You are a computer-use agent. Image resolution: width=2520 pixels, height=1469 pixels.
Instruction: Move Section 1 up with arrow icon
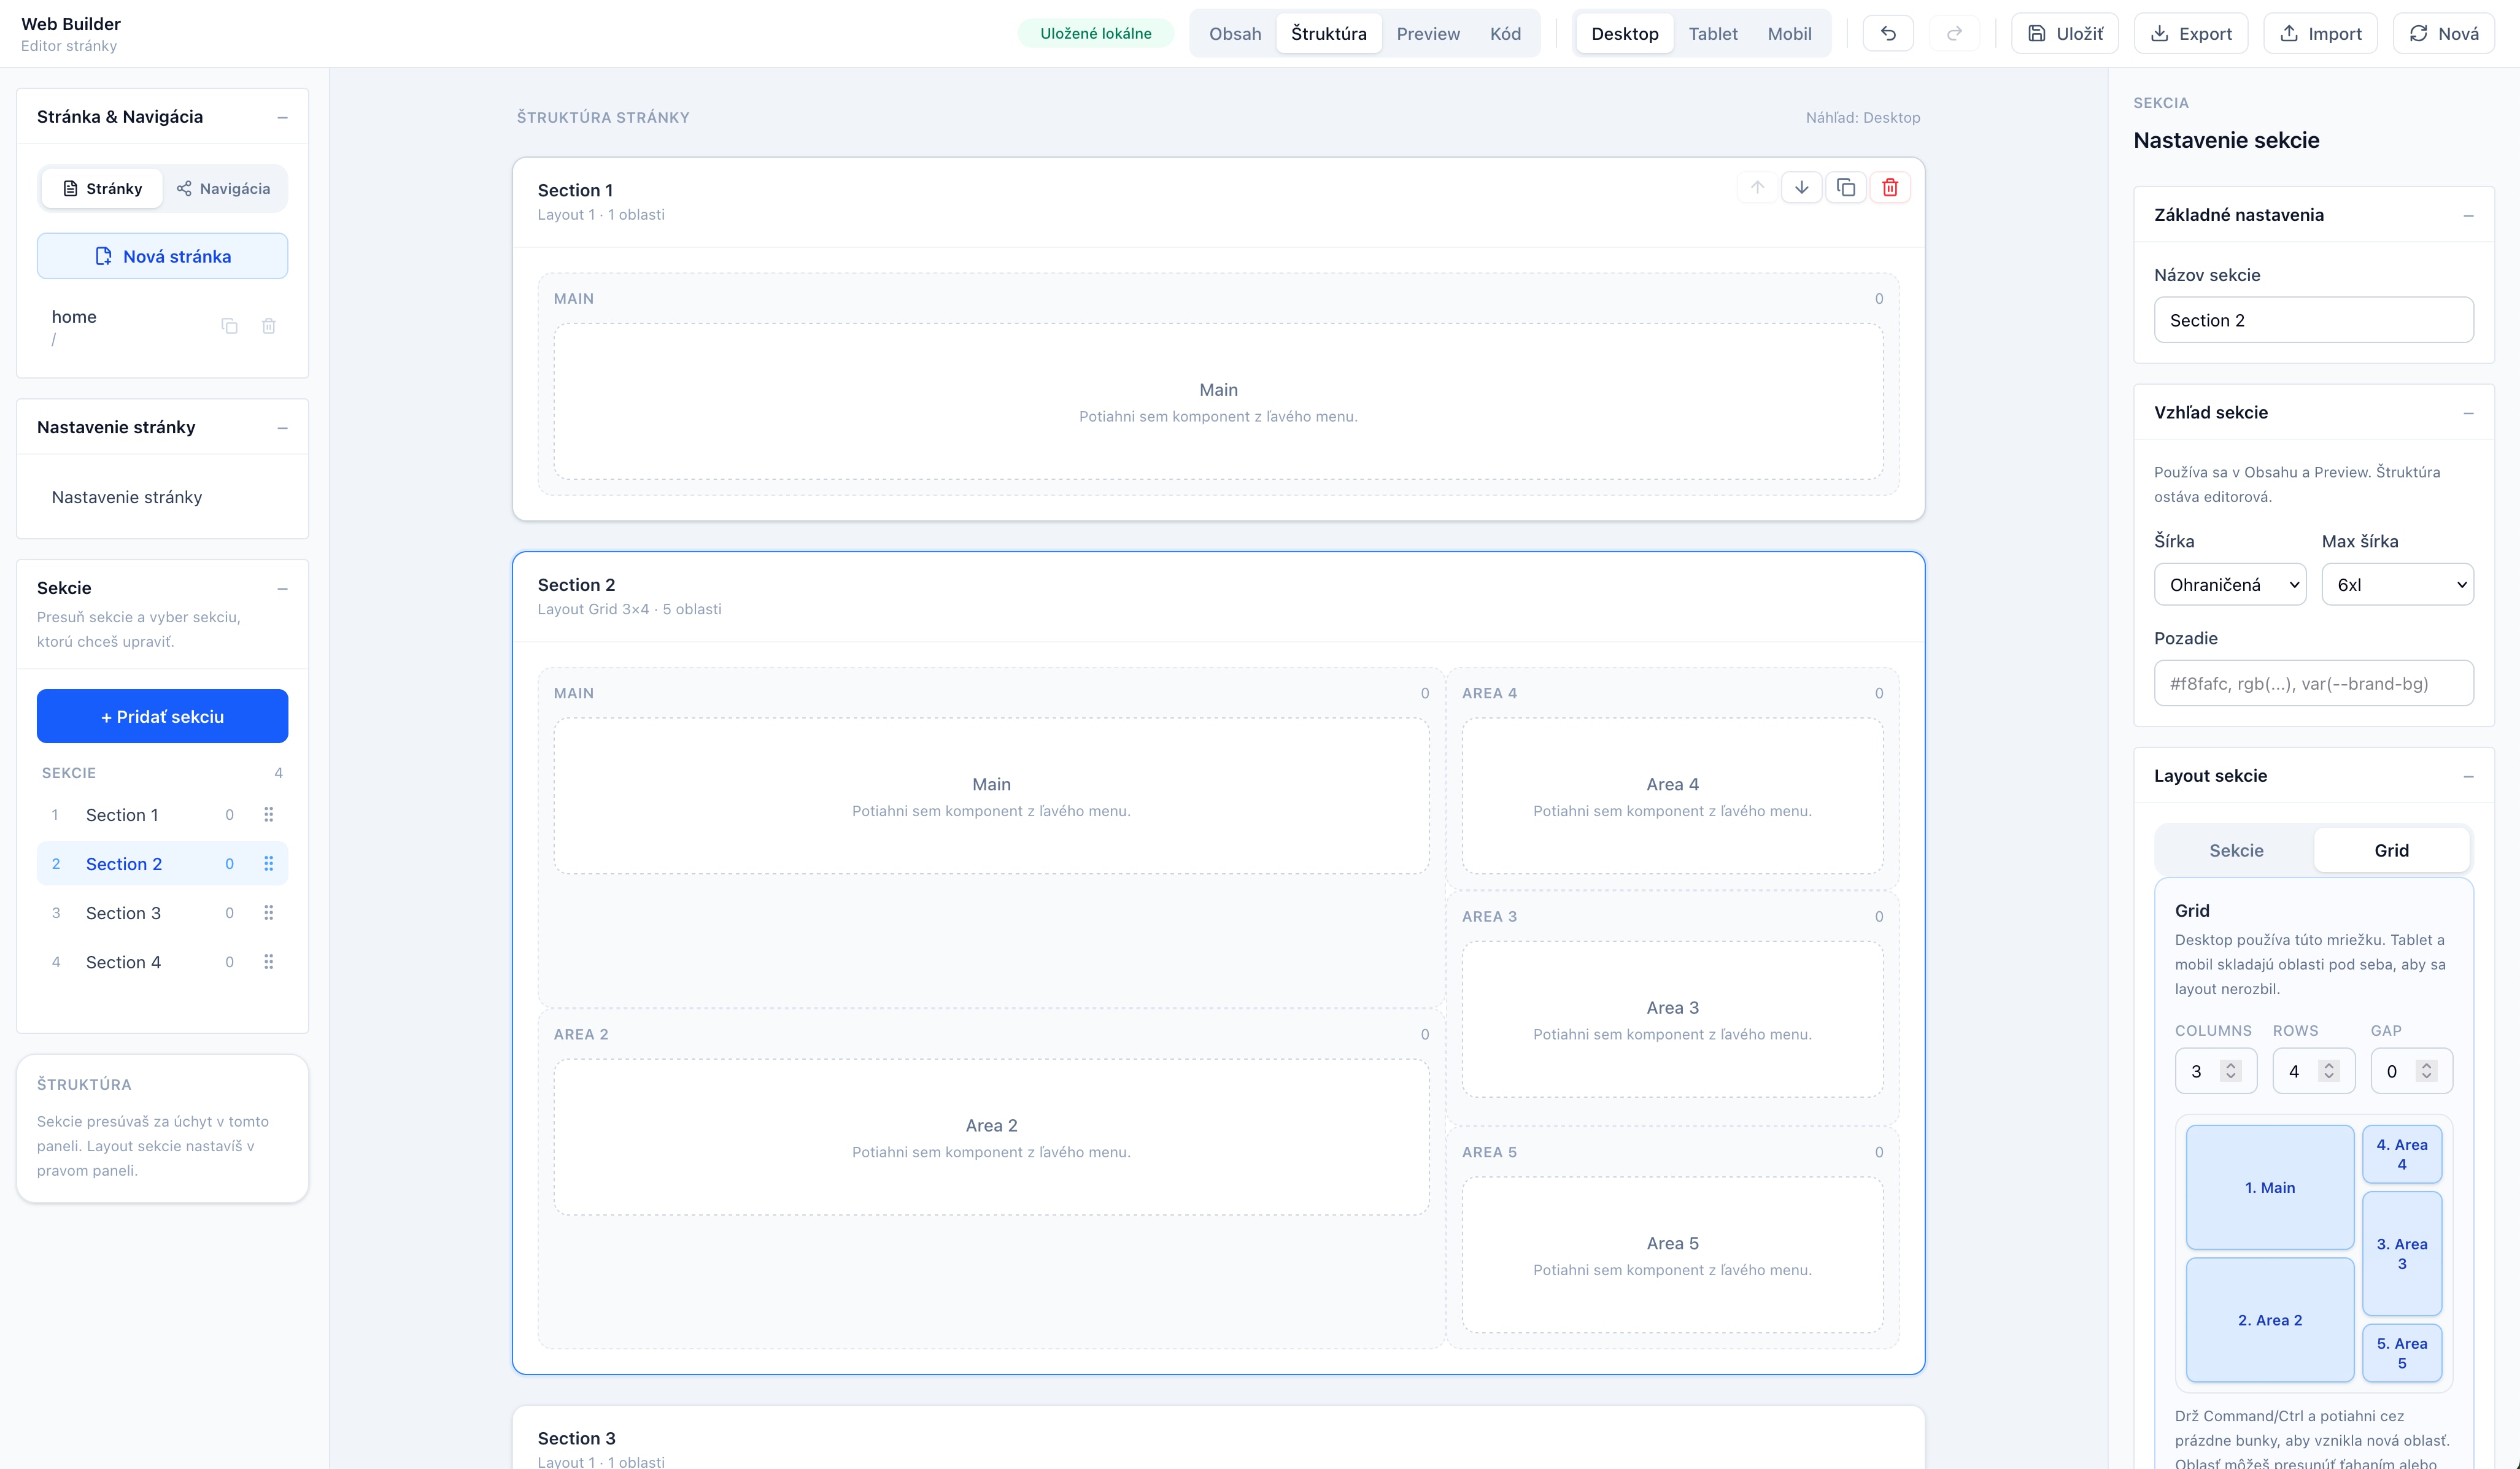point(1757,187)
